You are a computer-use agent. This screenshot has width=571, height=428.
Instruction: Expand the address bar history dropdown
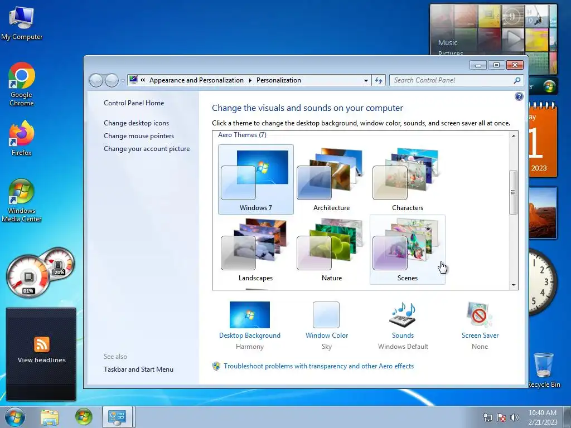tap(366, 80)
